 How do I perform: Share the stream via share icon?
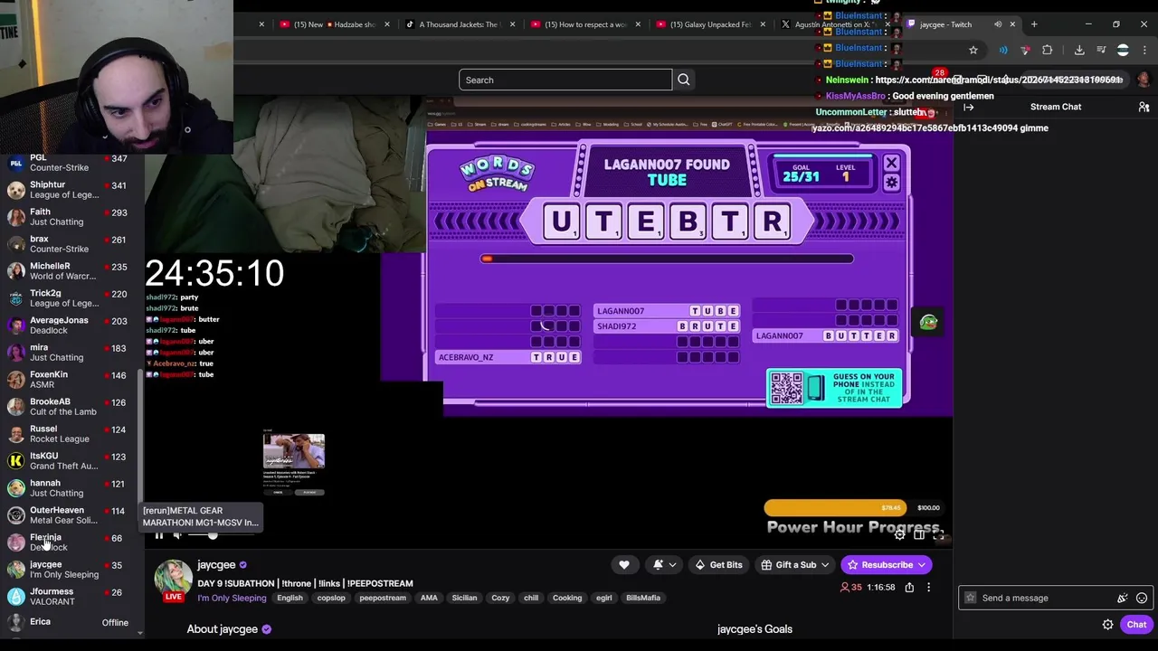pyautogui.click(x=909, y=588)
